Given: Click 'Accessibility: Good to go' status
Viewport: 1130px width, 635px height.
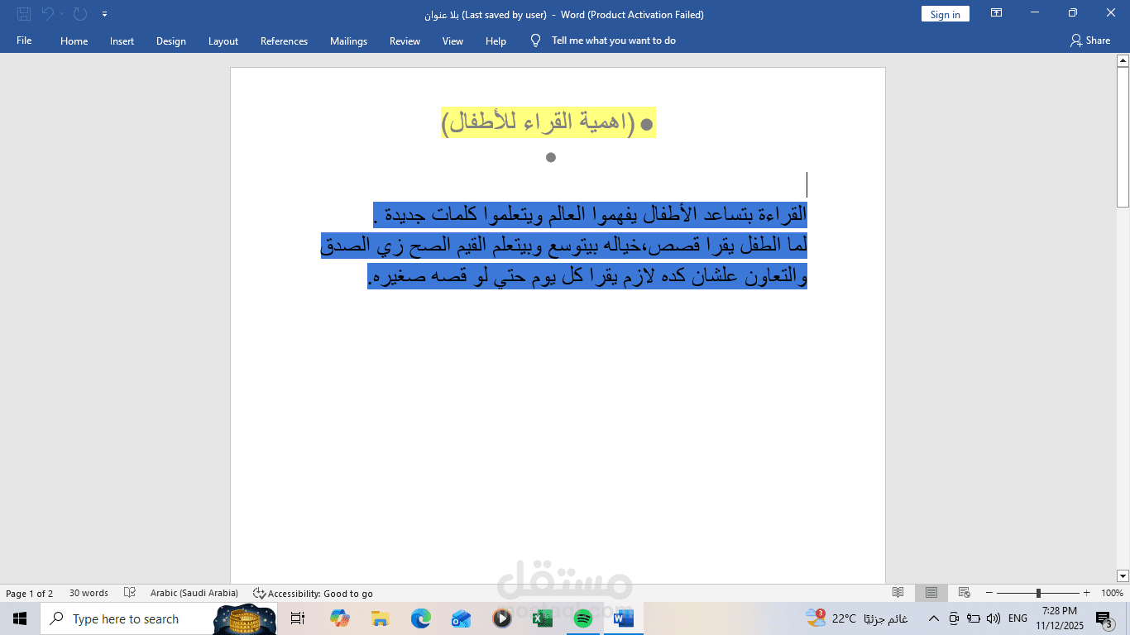Looking at the screenshot, I should click(313, 594).
